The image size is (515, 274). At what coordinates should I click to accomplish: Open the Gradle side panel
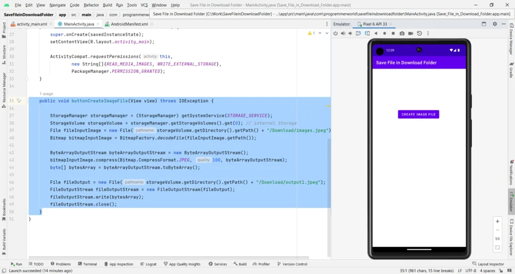click(511, 70)
